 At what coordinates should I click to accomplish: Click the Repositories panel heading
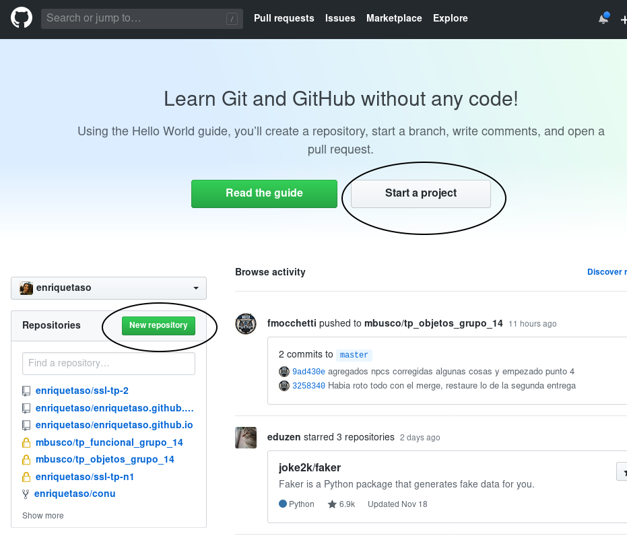tap(51, 325)
